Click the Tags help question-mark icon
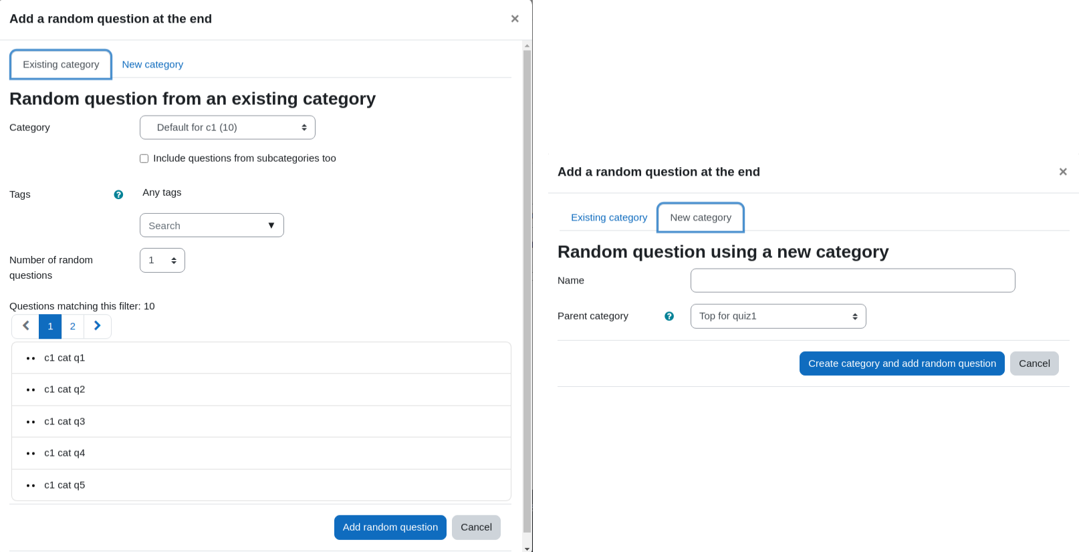Image resolution: width=1079 pixels, height=552 pixels. pos(118,194)
